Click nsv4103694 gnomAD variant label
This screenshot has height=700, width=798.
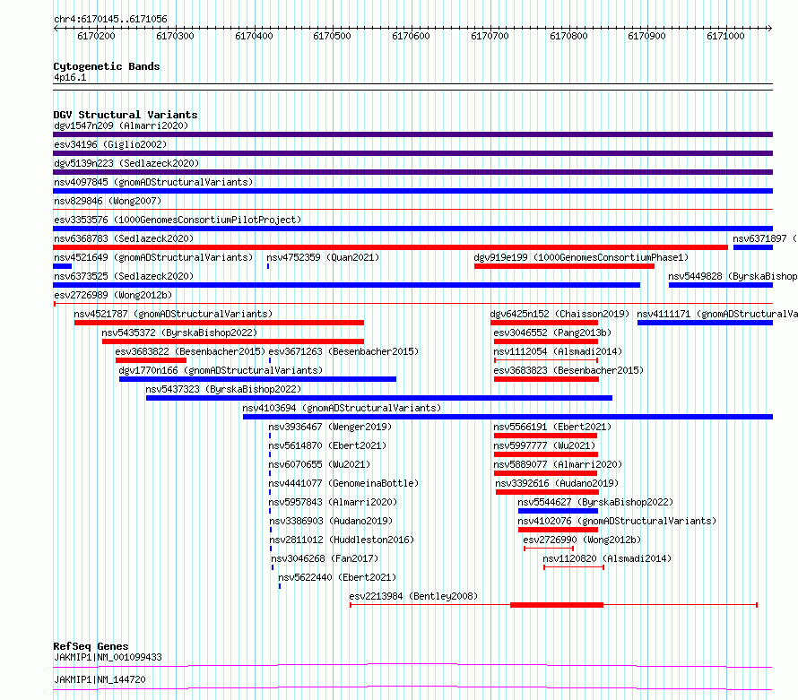coord(342,408)
